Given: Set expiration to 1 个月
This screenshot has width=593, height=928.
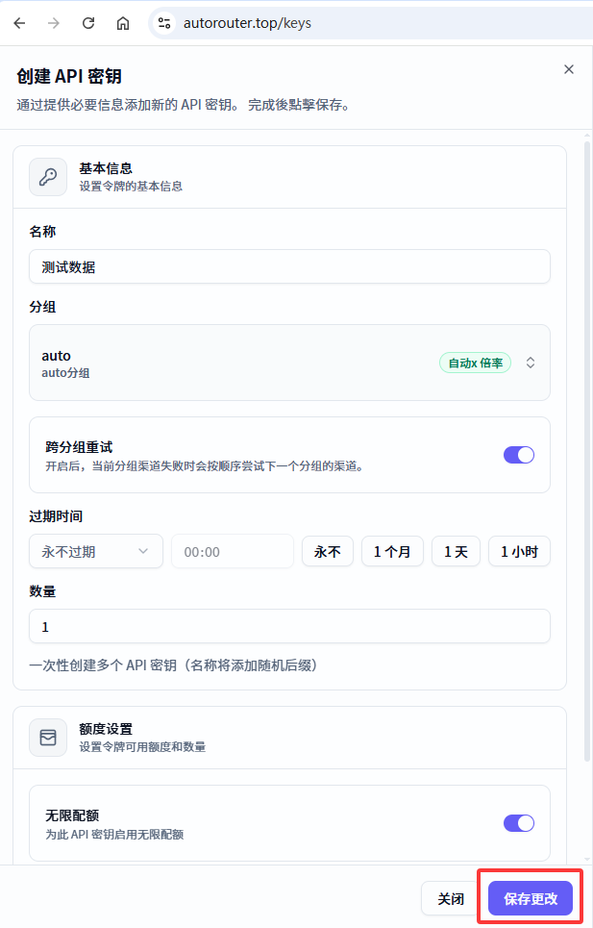Looking at the screenshot, I should tap(392, 552).
